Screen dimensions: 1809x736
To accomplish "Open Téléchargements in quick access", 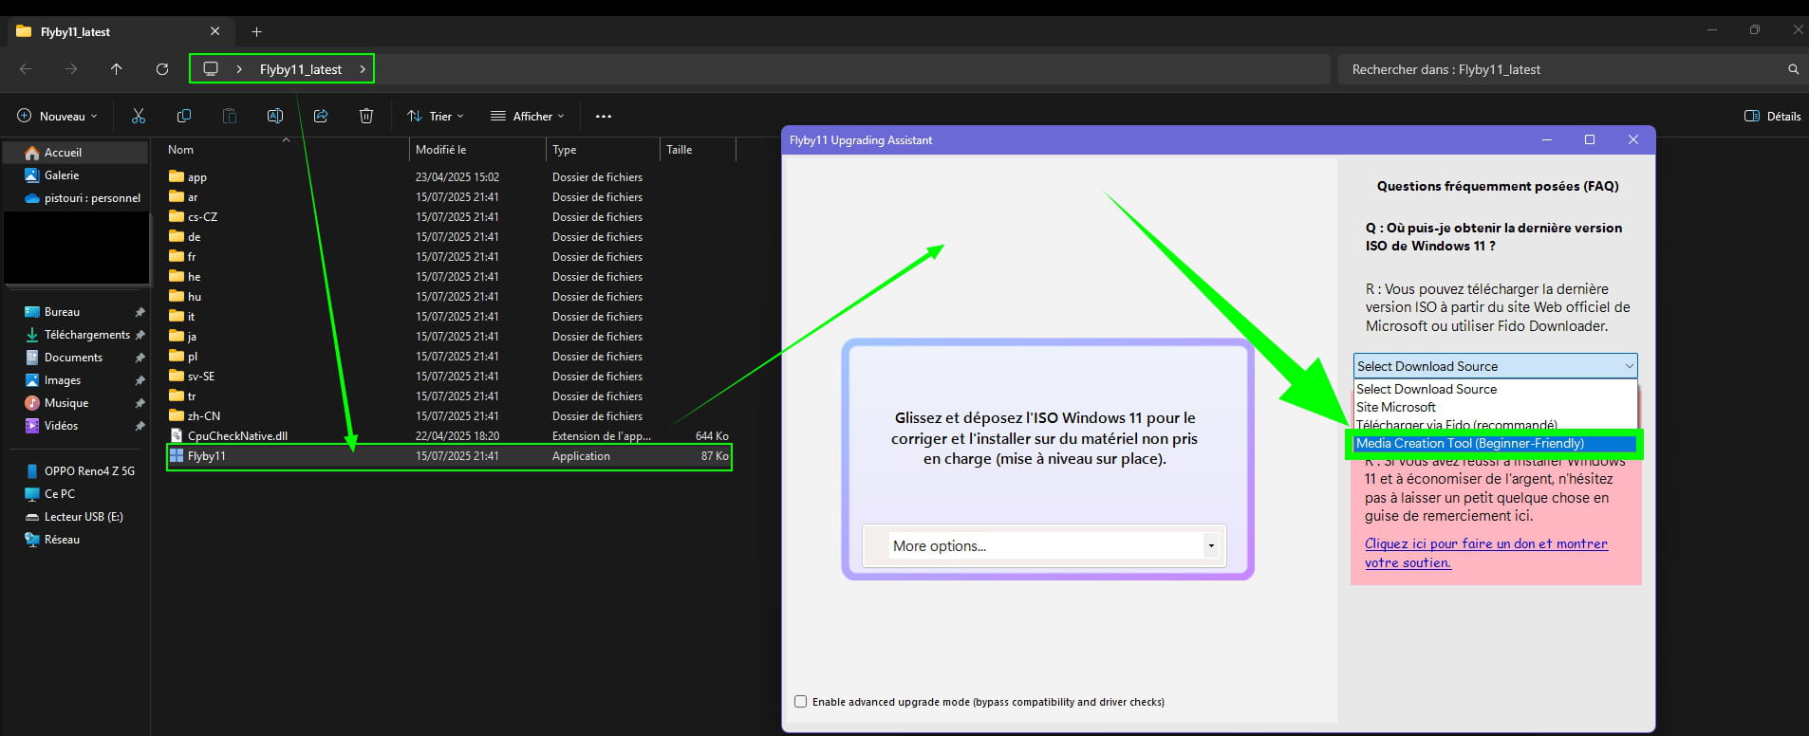I will point(76,335).
